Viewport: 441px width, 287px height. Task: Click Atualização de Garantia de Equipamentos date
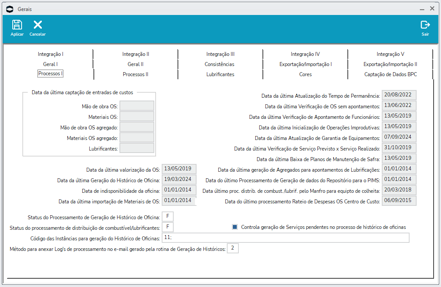tap(399, 137)
